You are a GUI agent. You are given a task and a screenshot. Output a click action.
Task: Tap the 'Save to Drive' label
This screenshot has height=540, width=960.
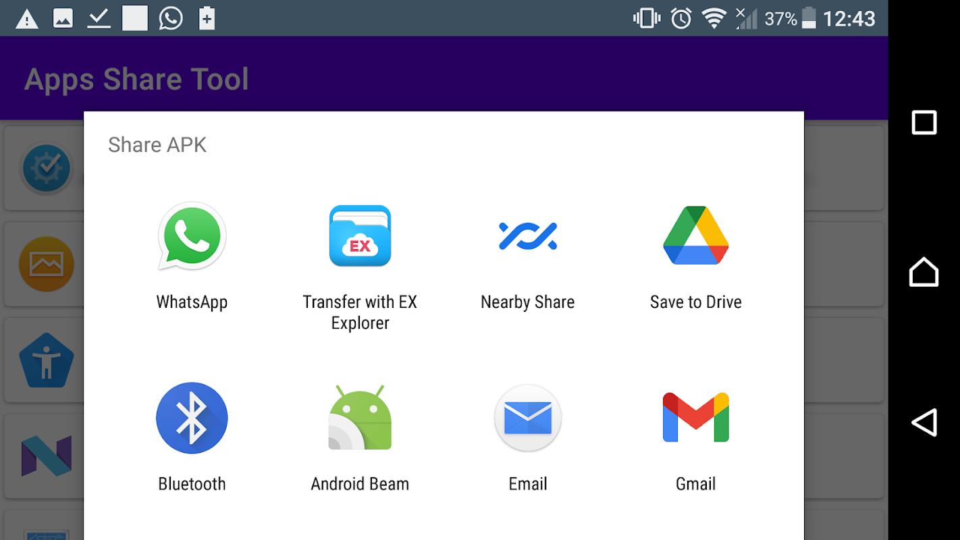[696, 302]
